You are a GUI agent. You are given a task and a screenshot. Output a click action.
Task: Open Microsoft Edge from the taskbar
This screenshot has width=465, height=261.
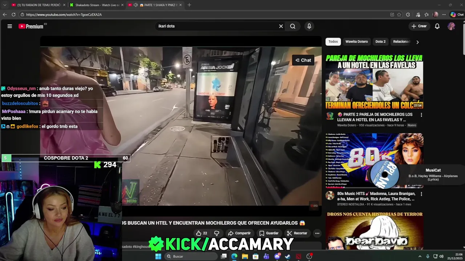pos(234,256)
